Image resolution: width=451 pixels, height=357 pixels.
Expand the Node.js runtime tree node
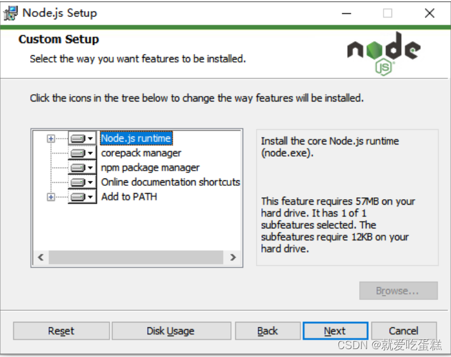(x=51, y=138)
